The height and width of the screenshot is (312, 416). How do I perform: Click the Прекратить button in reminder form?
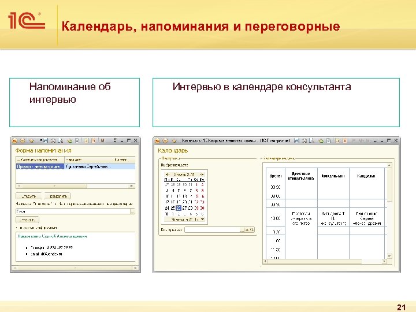[x=58, y=196]
